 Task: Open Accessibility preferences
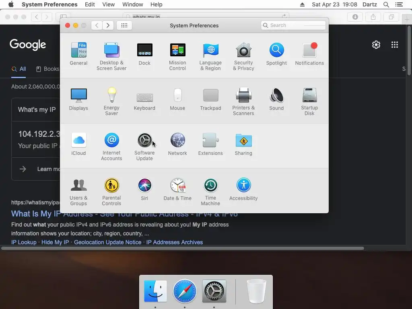[243, 189]
